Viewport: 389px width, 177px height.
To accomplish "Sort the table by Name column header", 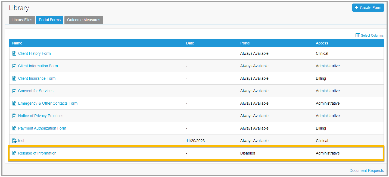I will click(17, 43).
